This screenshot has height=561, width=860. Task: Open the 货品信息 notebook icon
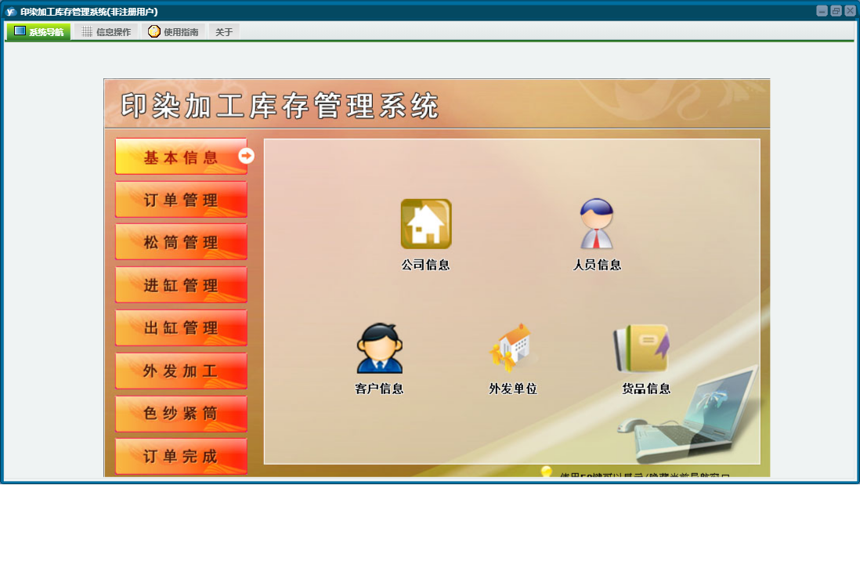pos(642,348)
